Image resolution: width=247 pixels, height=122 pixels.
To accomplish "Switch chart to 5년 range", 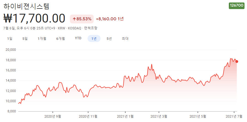I will tap(109, 38).
